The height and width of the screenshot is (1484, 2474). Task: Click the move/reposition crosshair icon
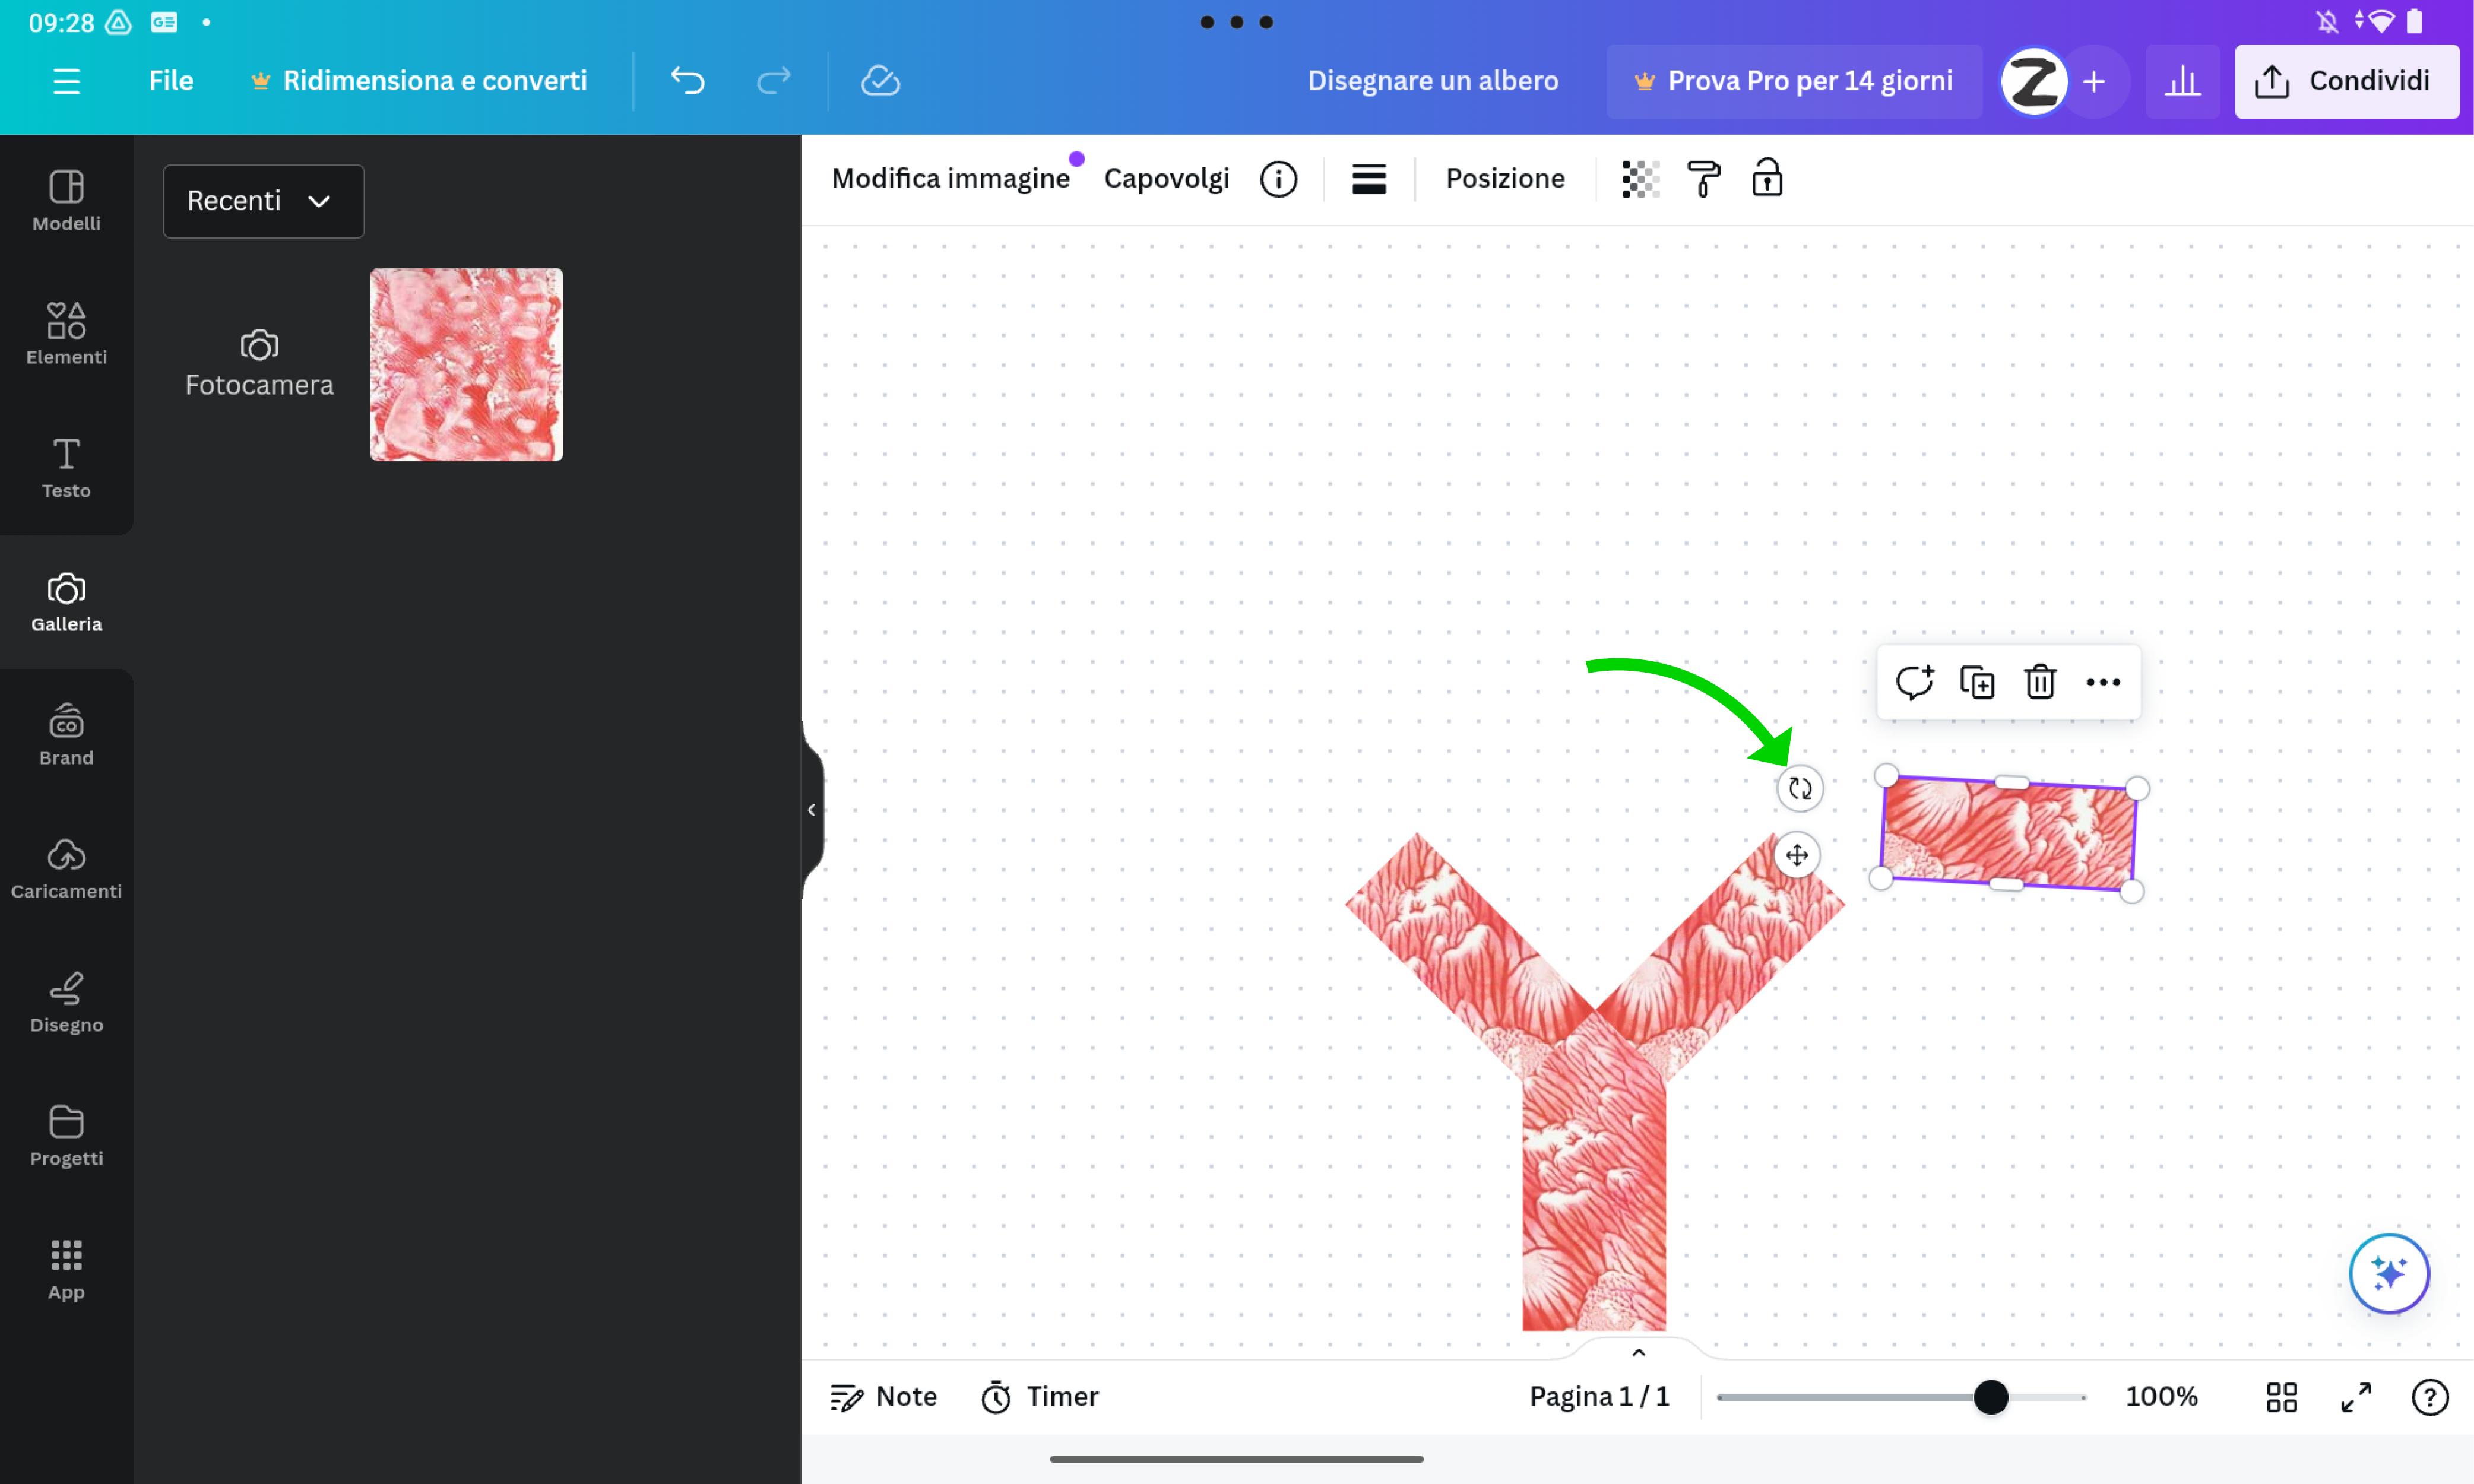click(x=1799, y=855)
